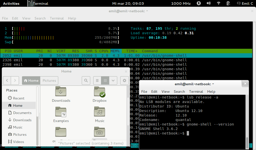Sort htop by TIME+ column header

click(x=132, y=51)
